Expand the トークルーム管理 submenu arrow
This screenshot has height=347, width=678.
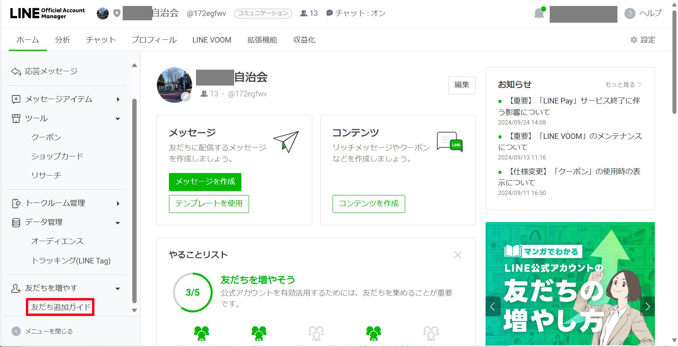point(118,203)
